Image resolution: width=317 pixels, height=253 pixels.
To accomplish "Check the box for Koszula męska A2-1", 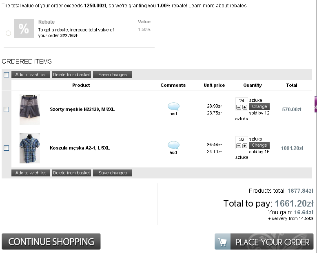I will (x=6, y=148).
